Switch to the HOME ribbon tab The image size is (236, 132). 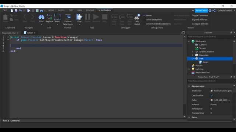(51, 10)
